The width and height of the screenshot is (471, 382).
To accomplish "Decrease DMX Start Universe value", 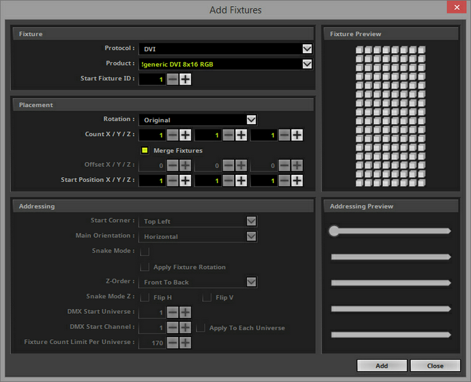I will coord(173,313).
